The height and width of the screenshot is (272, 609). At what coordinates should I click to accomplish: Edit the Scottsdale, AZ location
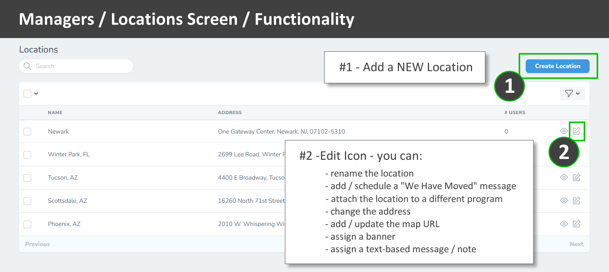coord(577,201)
